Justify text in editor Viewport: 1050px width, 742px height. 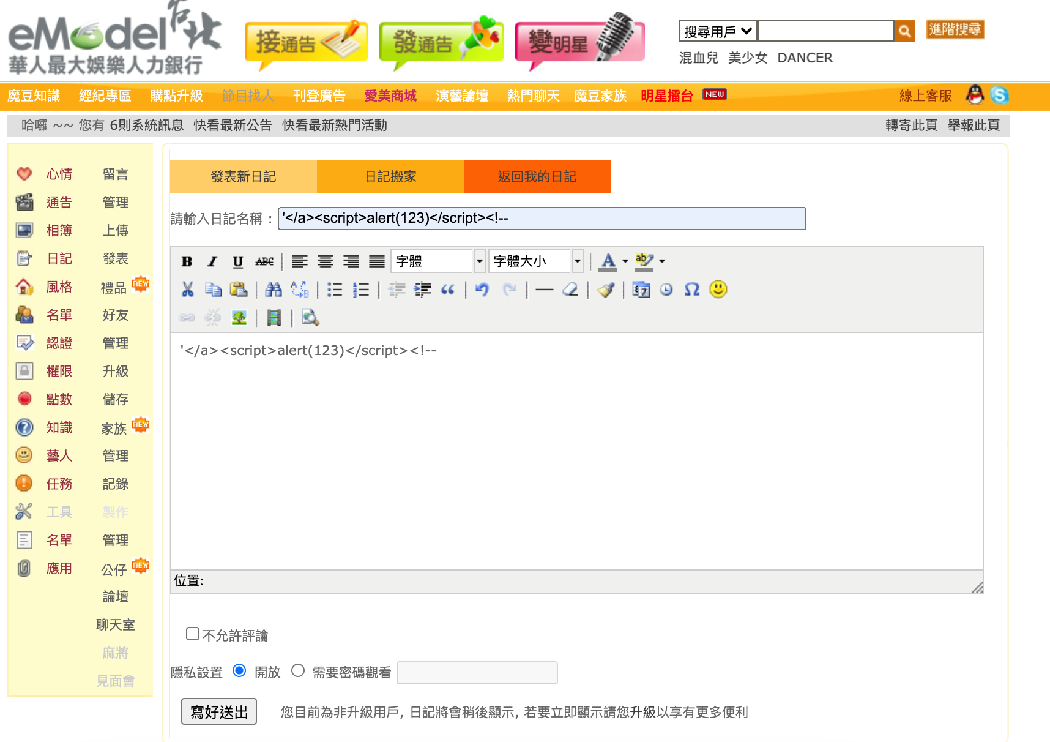pos(377,261)
